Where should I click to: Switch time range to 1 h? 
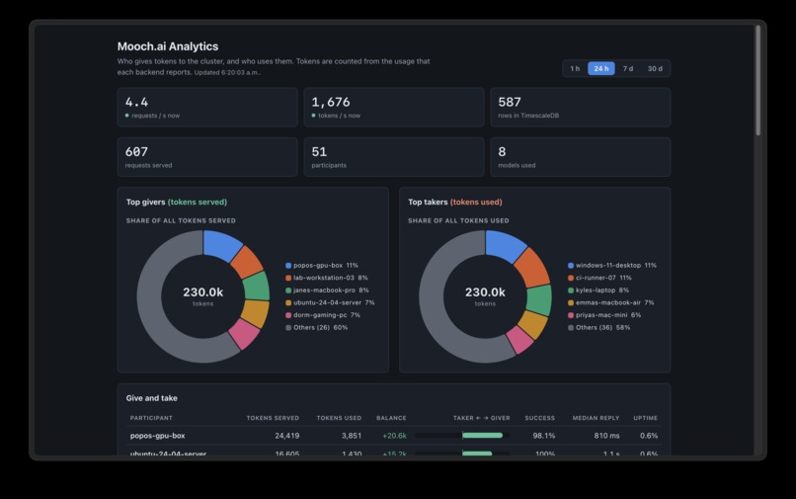click(x=575, y=68)
